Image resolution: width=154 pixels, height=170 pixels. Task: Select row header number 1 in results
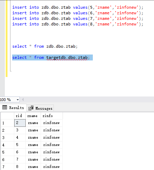point(7,123)
